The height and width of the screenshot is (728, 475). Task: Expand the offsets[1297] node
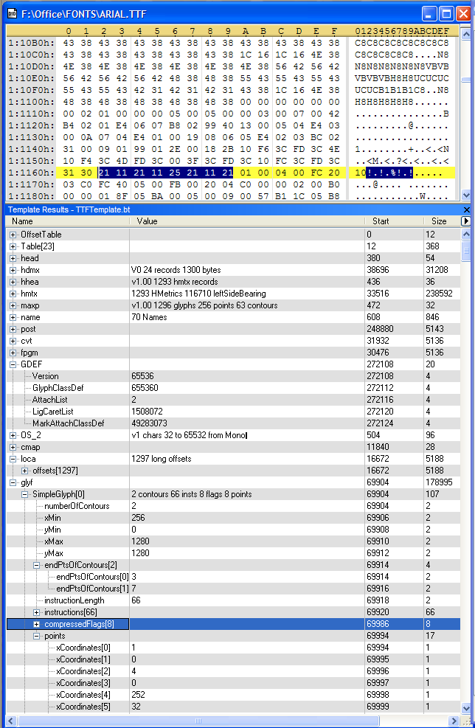25,471
